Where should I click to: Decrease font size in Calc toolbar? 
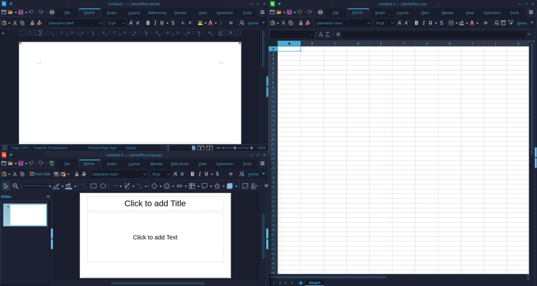[x=406, y=23]
